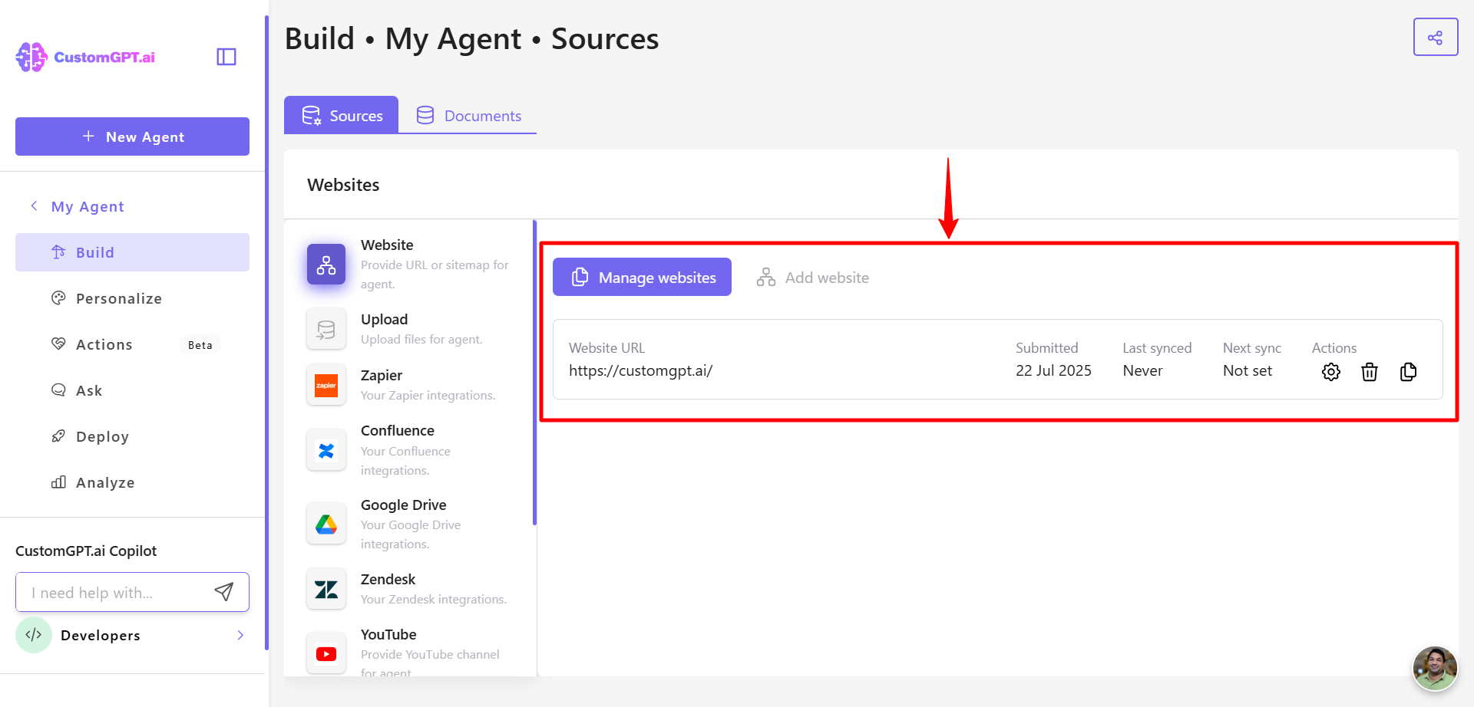Switch to the Documents tab

coord(468,115)
